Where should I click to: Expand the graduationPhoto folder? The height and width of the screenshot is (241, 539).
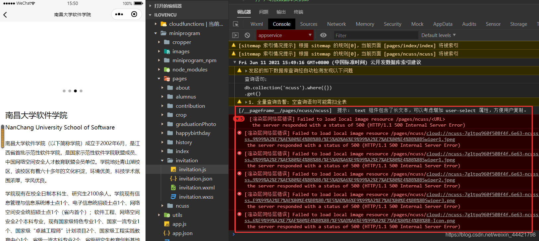162,124
